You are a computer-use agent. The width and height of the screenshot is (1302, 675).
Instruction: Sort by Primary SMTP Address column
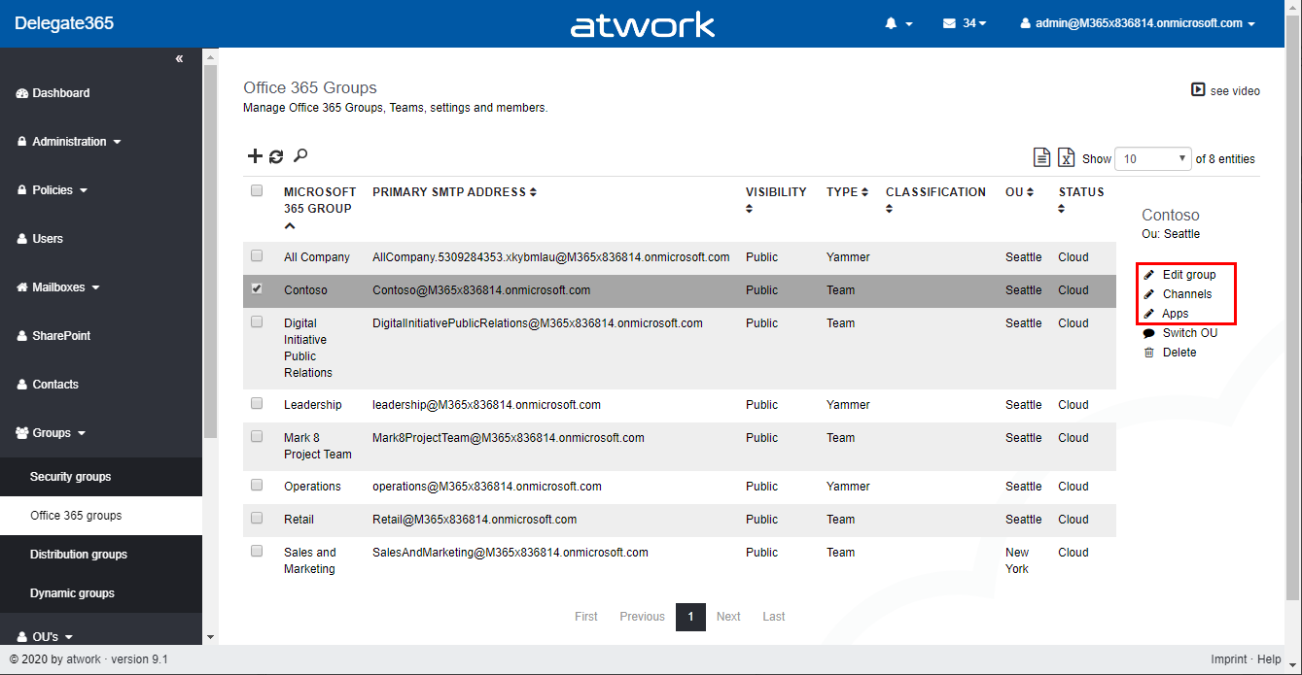(x=454, y=192)
